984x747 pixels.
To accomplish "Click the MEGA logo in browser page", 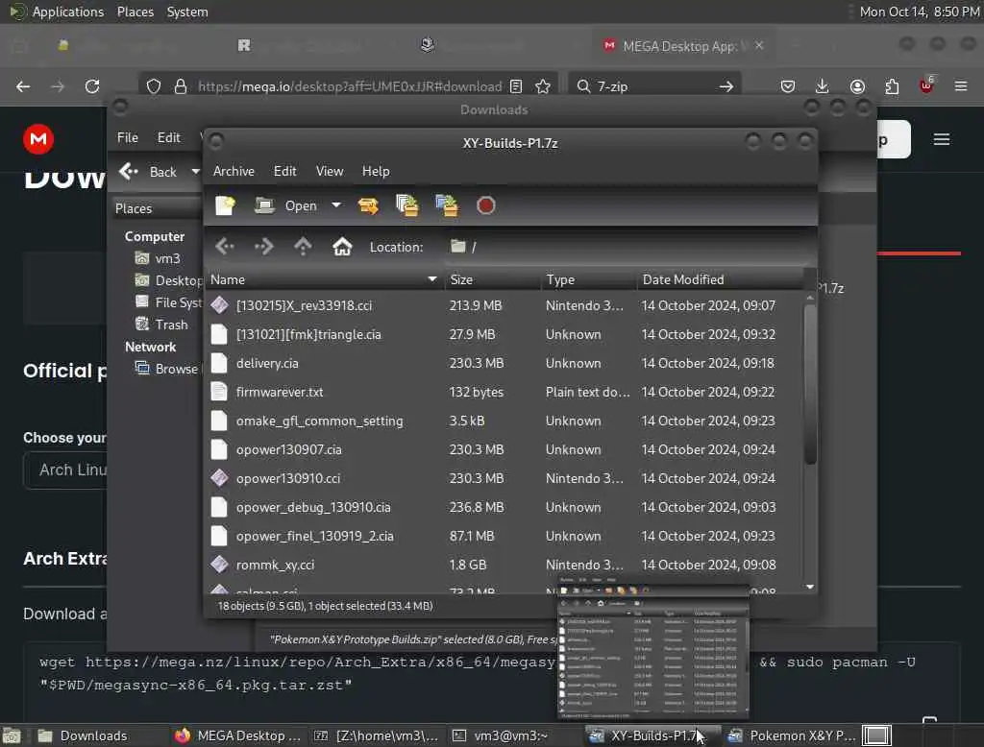I will (x=38, y=139).
